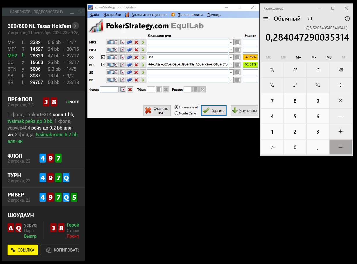Expand the BB range dropdown
The image size is (357, 264).
click(x=231, y=80)
